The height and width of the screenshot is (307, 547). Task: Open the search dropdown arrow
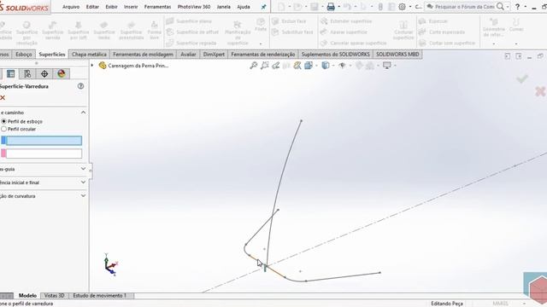point(508,7)
